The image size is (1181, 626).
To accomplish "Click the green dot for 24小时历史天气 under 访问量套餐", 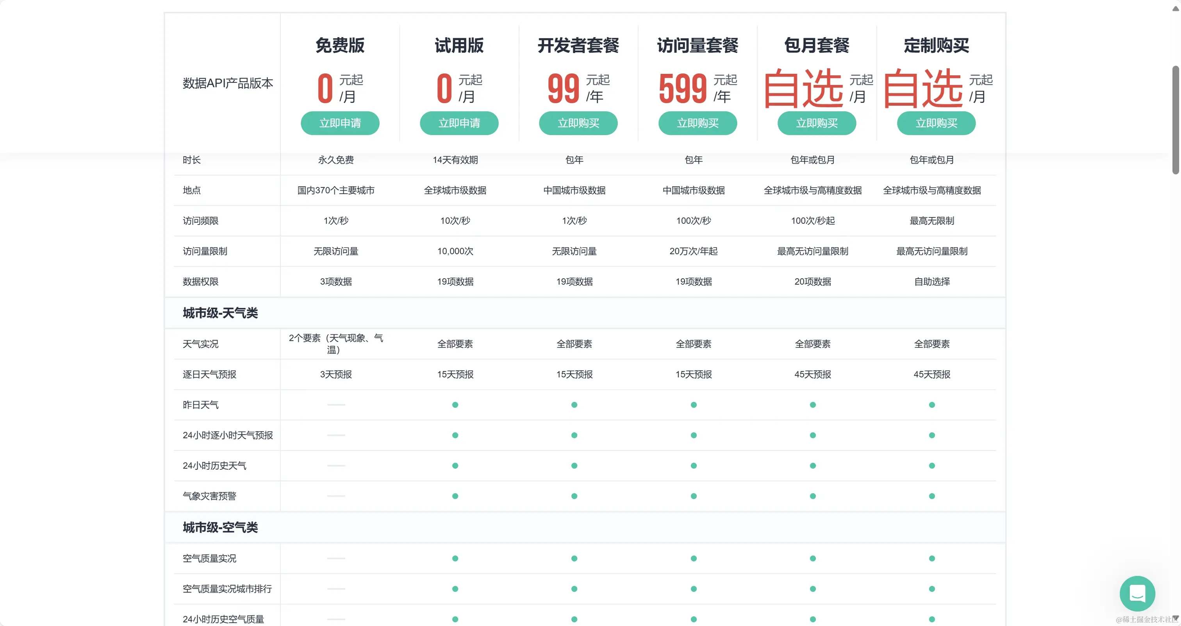I will (694, 465).
